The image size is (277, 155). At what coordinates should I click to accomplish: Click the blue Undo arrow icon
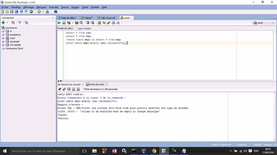21,12
